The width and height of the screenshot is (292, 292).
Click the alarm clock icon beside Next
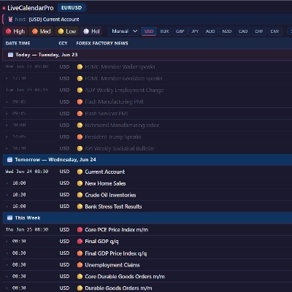[10, 20]
